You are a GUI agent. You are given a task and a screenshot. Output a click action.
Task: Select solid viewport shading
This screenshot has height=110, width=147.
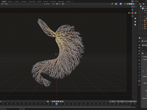130,4
